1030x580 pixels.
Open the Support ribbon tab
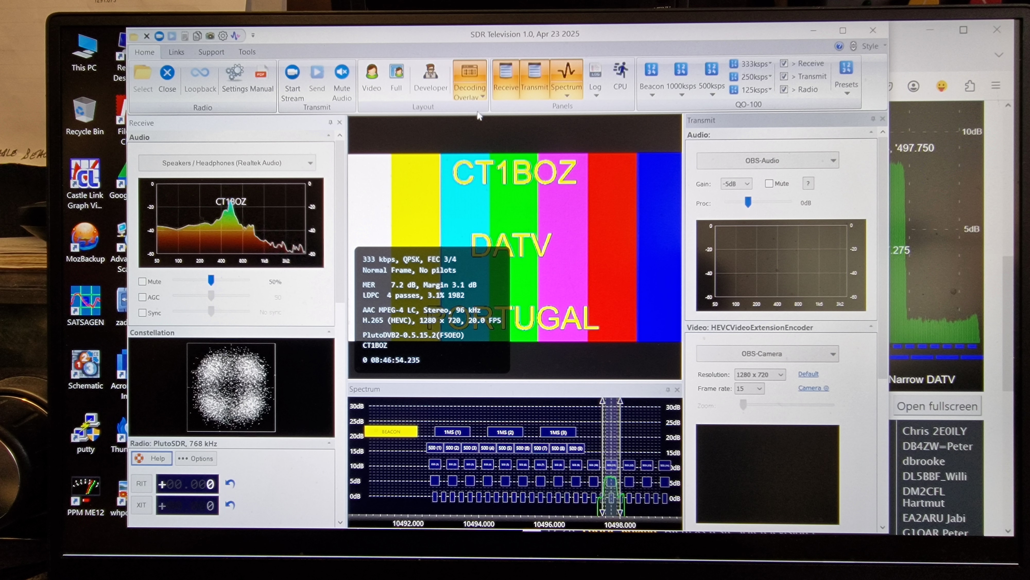(x=211, y=52)
